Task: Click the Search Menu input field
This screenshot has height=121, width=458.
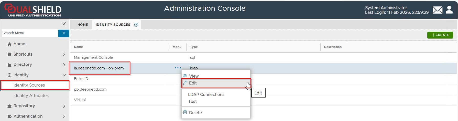Action: pyautogui.click(x=29, y=33)
